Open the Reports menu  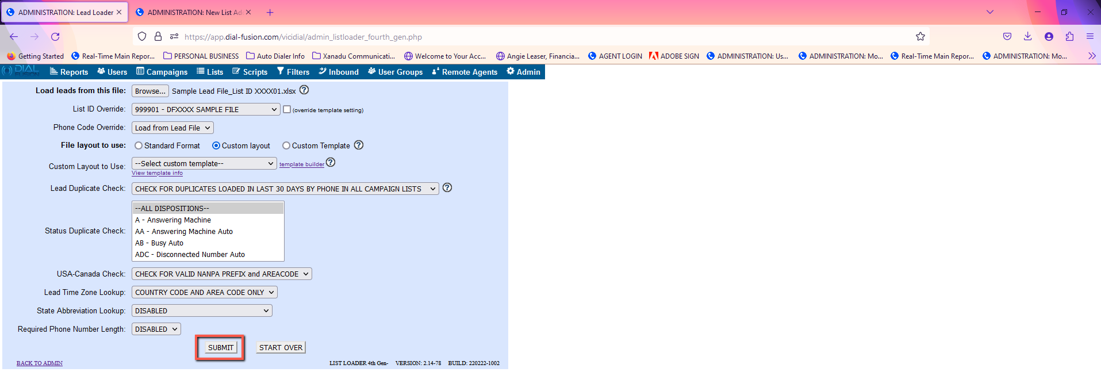tap(69, 72)
